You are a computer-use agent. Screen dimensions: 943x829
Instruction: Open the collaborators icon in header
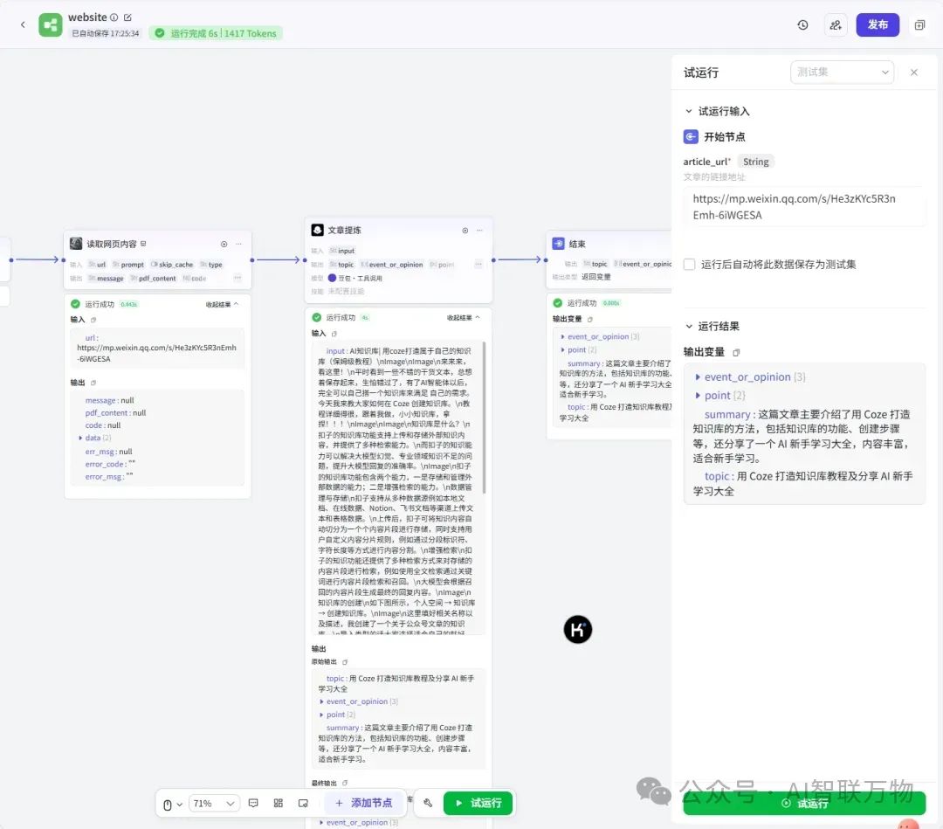[836, 24]
